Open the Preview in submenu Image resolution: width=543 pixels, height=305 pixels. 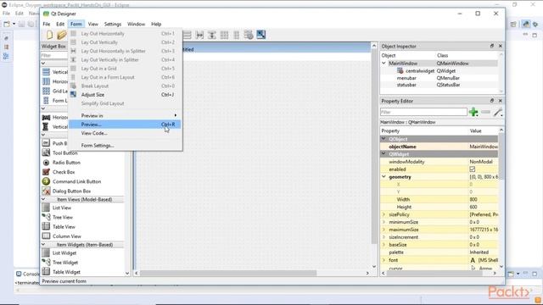click(125, 115)
